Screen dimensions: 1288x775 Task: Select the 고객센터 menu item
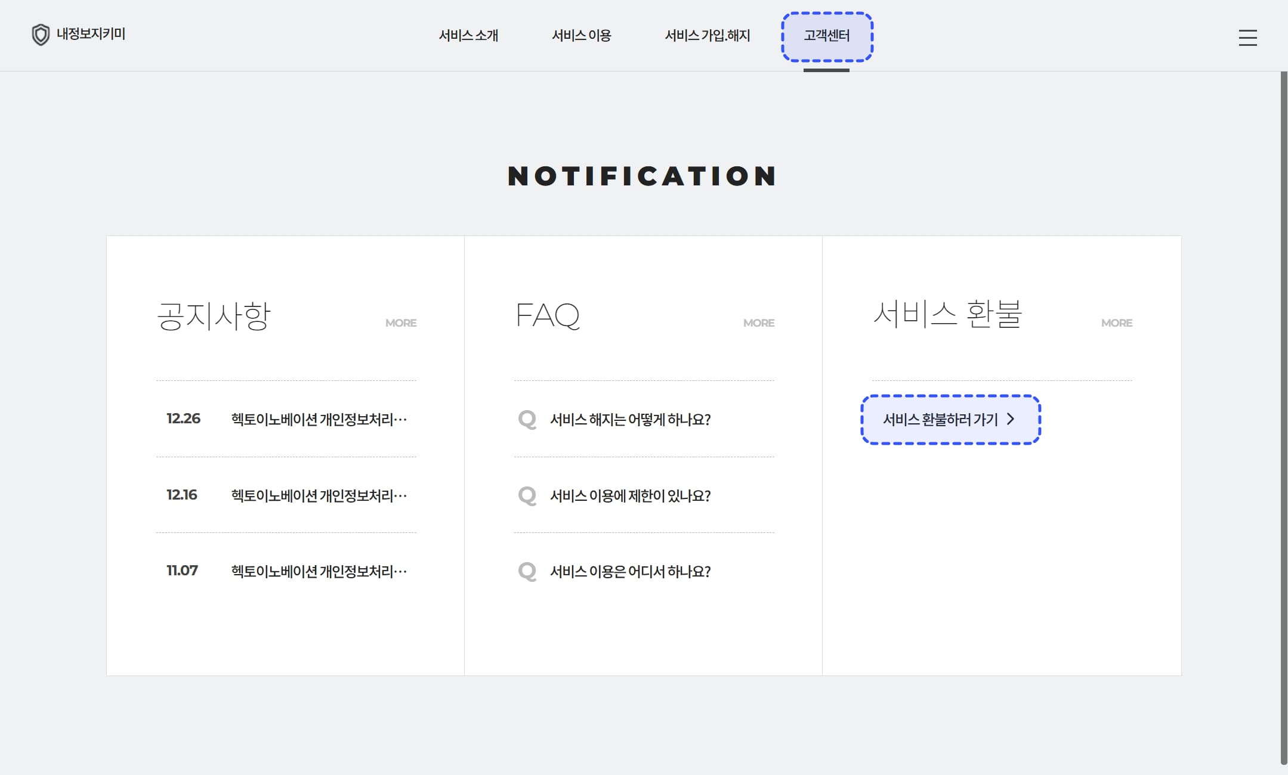pyautogui.click(x=827, y=36)
